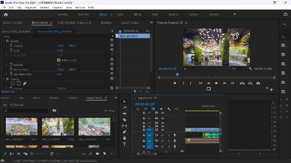The height and width of the screenshot is (163, 291).
Task: Open the zoom level Fit dropdown
Action: 190,68
